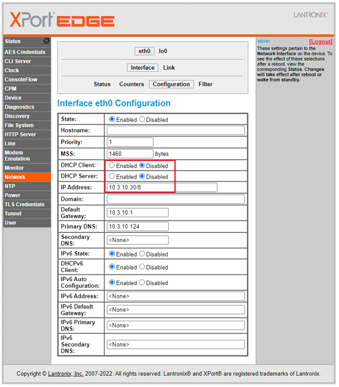Enable the DHCP Client option
Screen dimensions: 339x387
(x=112, y=165)
